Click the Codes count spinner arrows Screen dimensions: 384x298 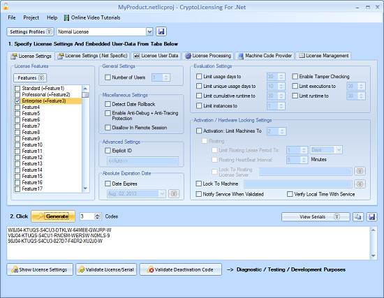pyautogui.click(x=98, y=216)
